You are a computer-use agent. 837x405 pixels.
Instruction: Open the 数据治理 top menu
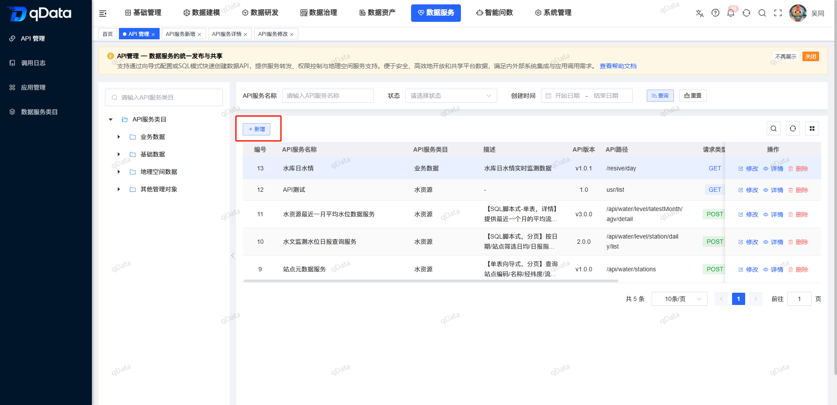point(319,13)
